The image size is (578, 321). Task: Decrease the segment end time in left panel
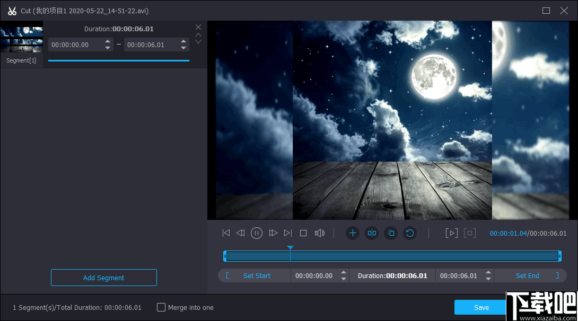[183, 48]
